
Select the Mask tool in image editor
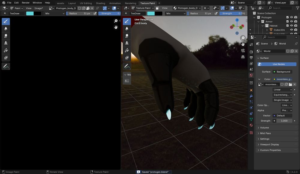pyautogui.click(x=6, y=58)
